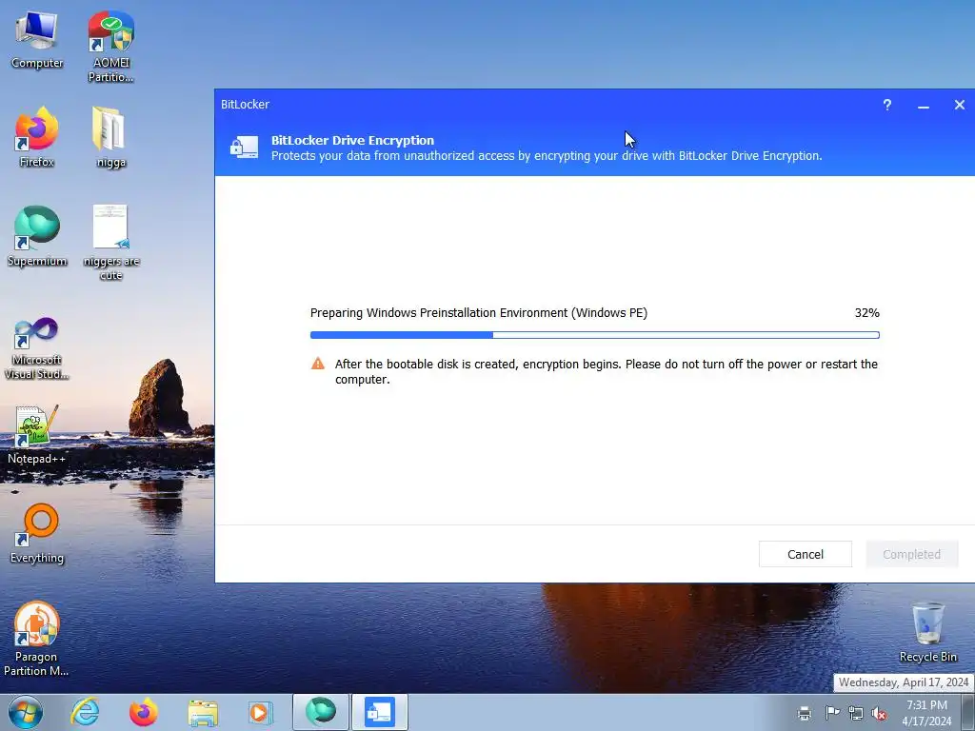Image resolution: width=975 pixels, height=731 pixels.
Task: Launch AOMEI Partition Assistant shortcut
Action: tap(110, 46)
